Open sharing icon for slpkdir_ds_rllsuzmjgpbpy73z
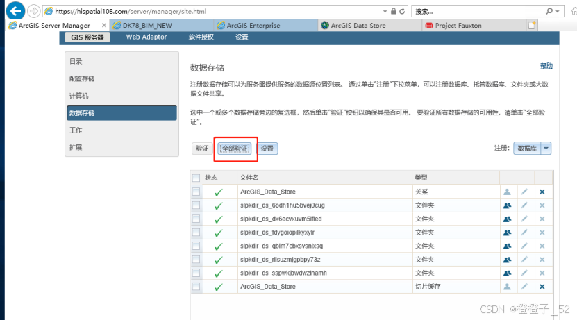The height and width of the screenshot is (320, 577). [x=507, y=260]
